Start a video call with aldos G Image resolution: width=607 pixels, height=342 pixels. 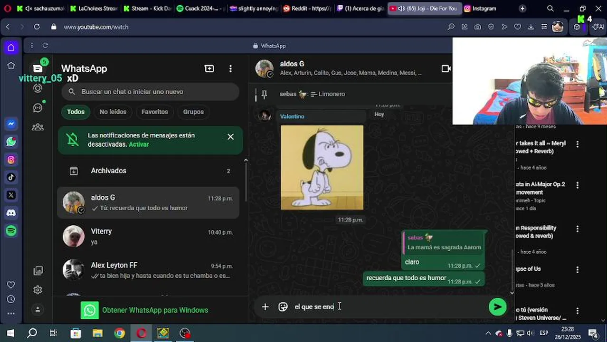click(446, 68)
